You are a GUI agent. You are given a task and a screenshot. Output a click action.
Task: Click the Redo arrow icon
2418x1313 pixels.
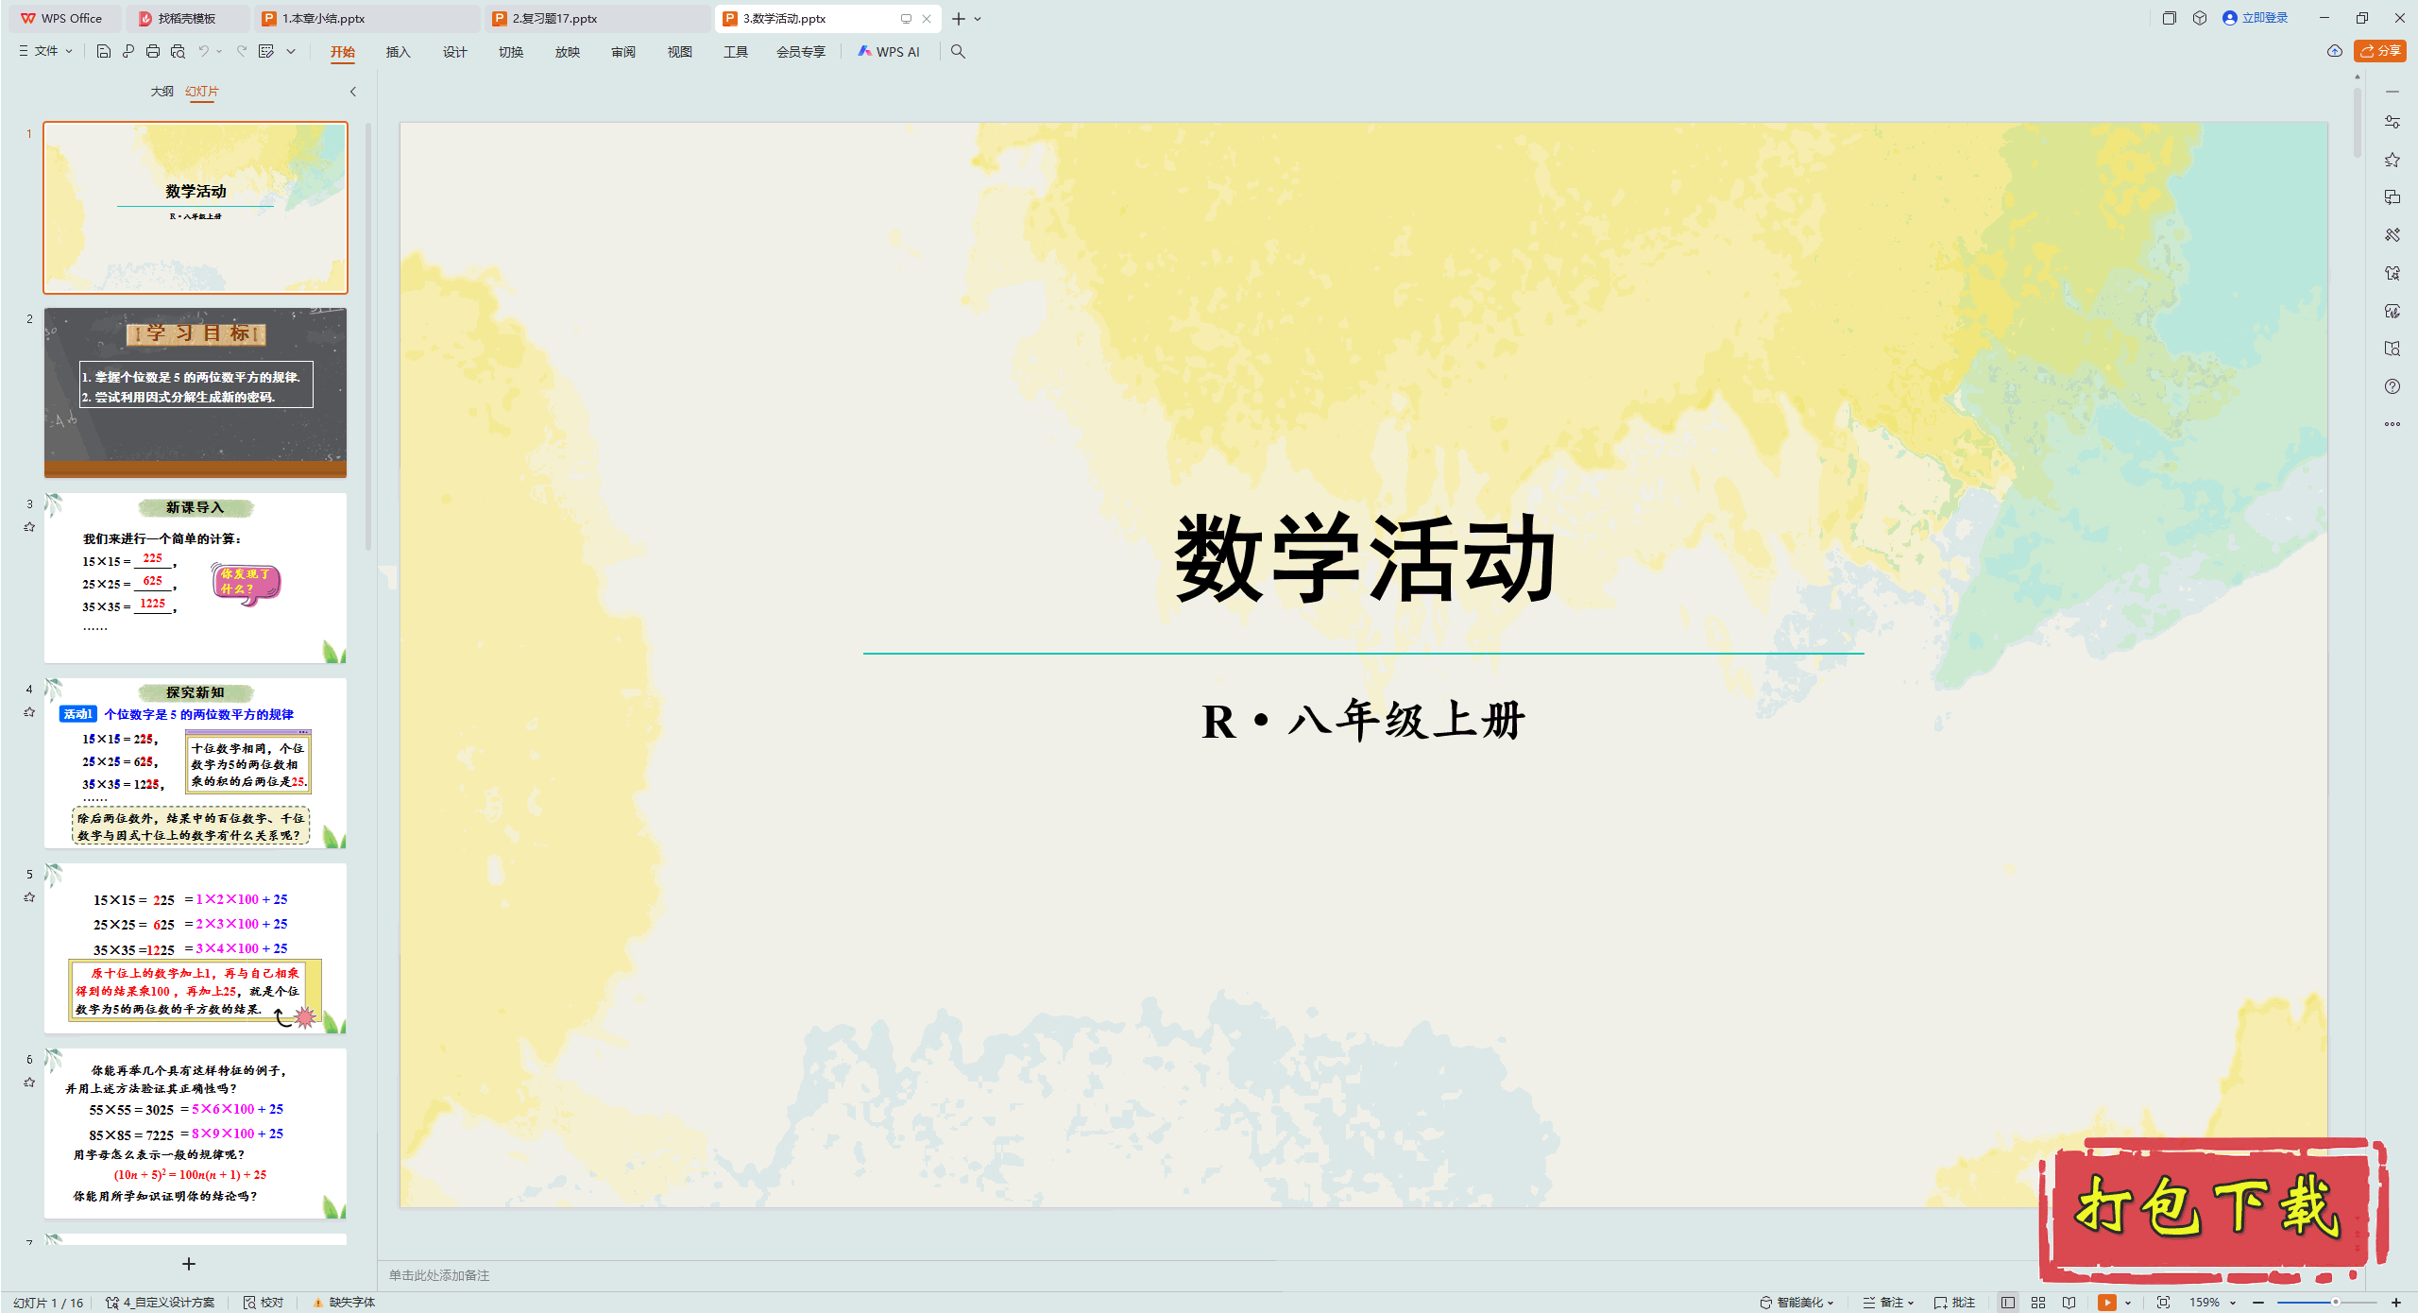pyautogui.click(x=242, y=51)
